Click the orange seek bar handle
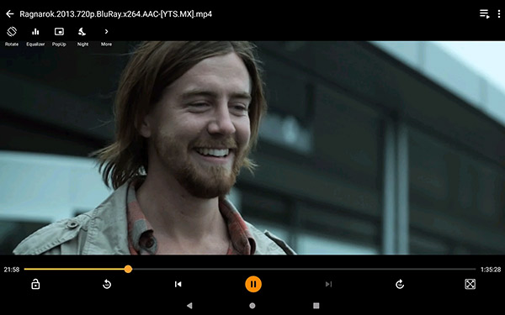The width and height of the screenshot is (505, 315). (x=128, y=269)
